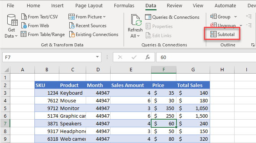This screenshot has height=143, width=256.
Task: Select the Mouse product cell
Action: [x=72, y=100]
